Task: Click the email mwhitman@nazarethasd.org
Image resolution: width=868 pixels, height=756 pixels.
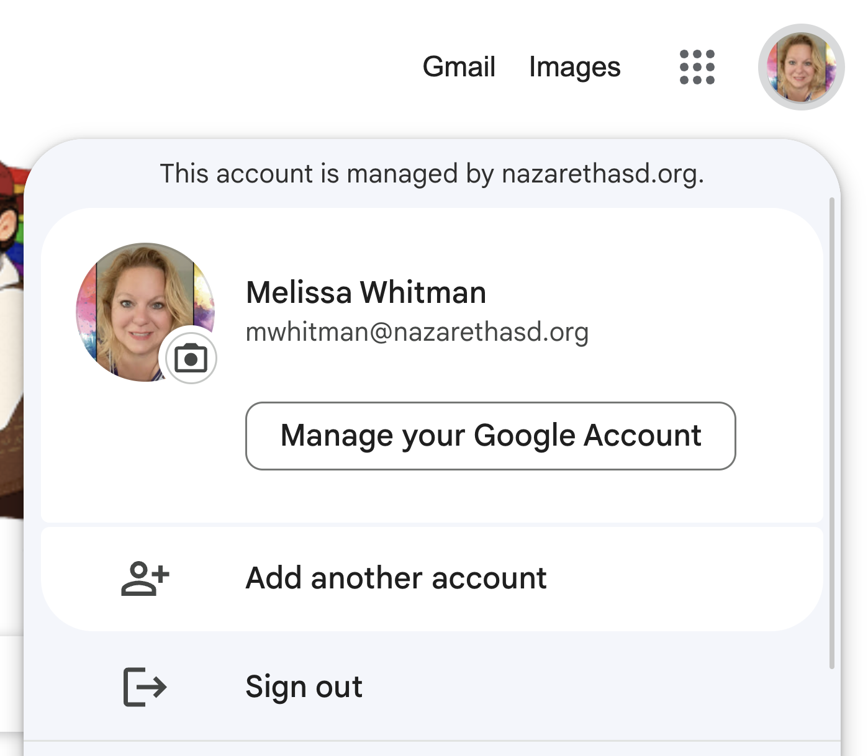Action: point(417,332)
